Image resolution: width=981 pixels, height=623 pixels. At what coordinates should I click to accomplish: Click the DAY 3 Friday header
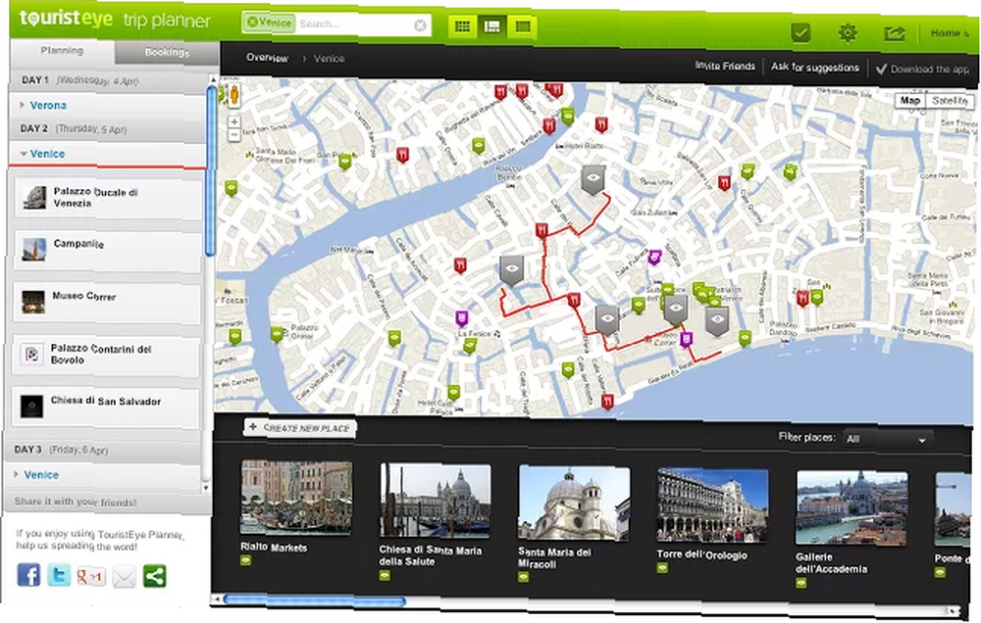(x=105, y=450)
